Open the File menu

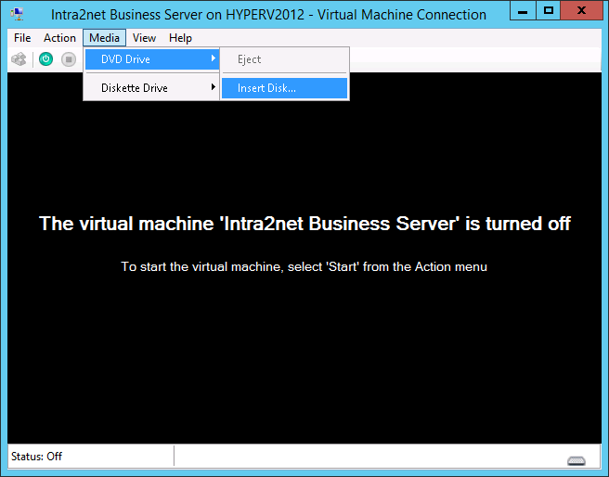[x=22, y=38]
